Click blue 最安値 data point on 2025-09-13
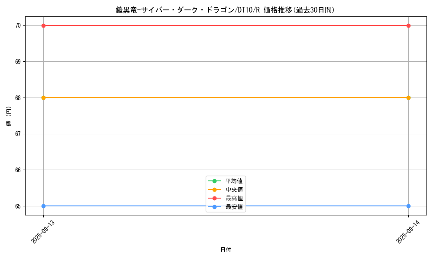433x259 pixels. pyautogui.click(x=43, y=206)
